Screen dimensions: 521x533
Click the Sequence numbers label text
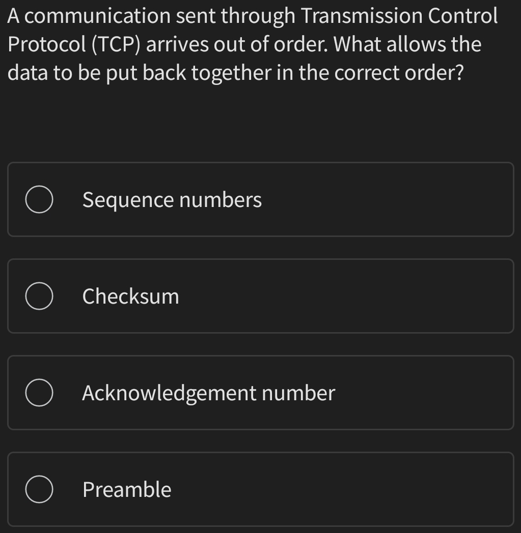point(172,199)
